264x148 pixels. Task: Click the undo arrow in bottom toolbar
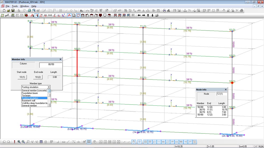coord(4,142)
